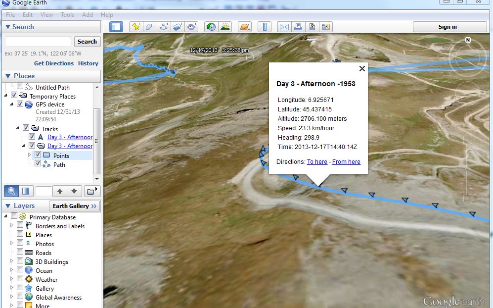Expand the Borders and Labels layer node
493x308 pixels.
pyautogui.click(x=12, y=225)
